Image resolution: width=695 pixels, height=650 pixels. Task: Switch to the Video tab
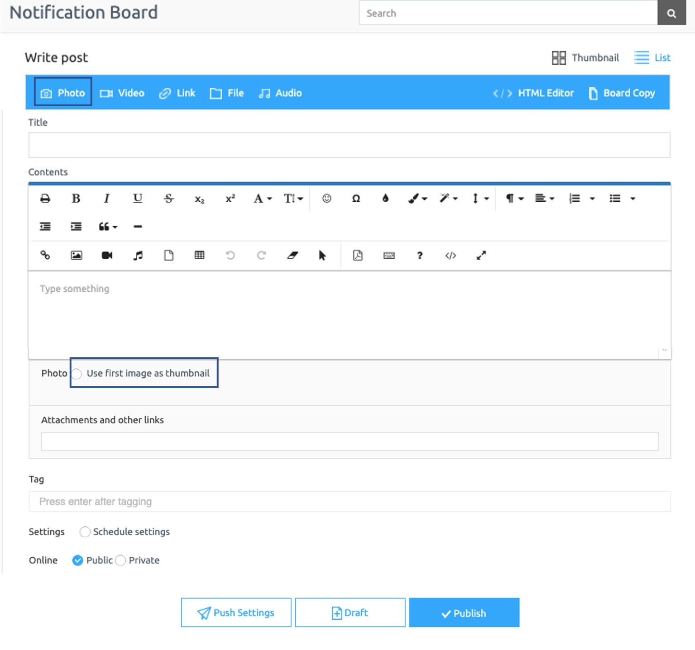(122, 93)
